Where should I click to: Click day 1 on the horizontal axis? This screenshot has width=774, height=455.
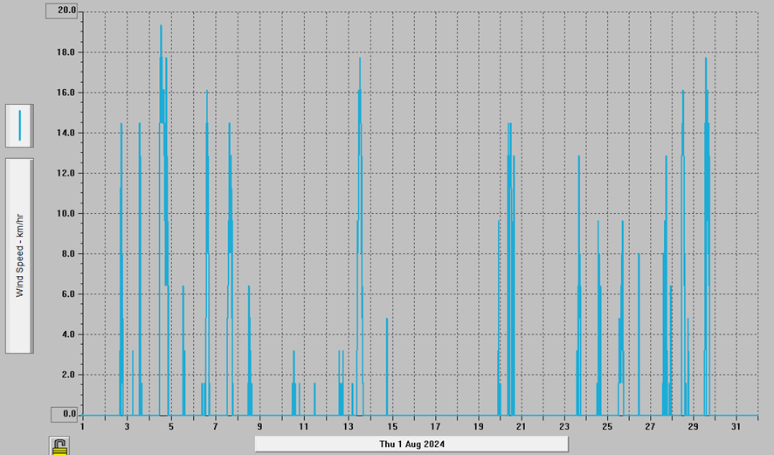(x=82, y=427)
